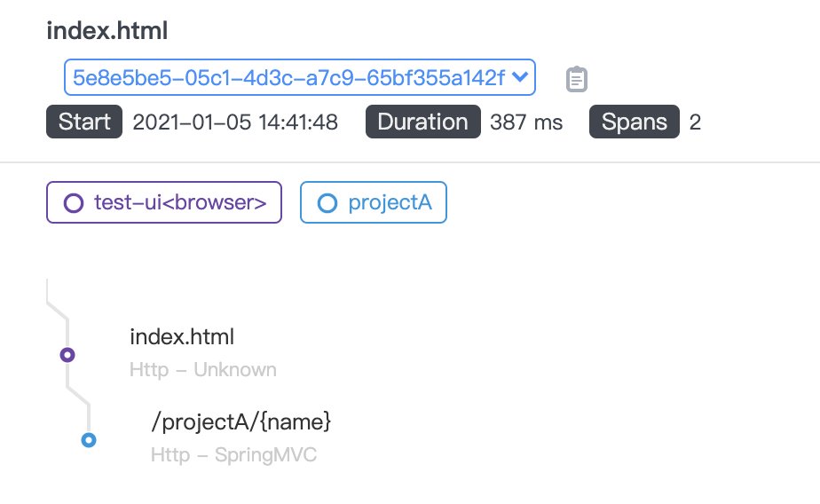Click the Spans label badge
820x504 pixels.
coord(634,122)
